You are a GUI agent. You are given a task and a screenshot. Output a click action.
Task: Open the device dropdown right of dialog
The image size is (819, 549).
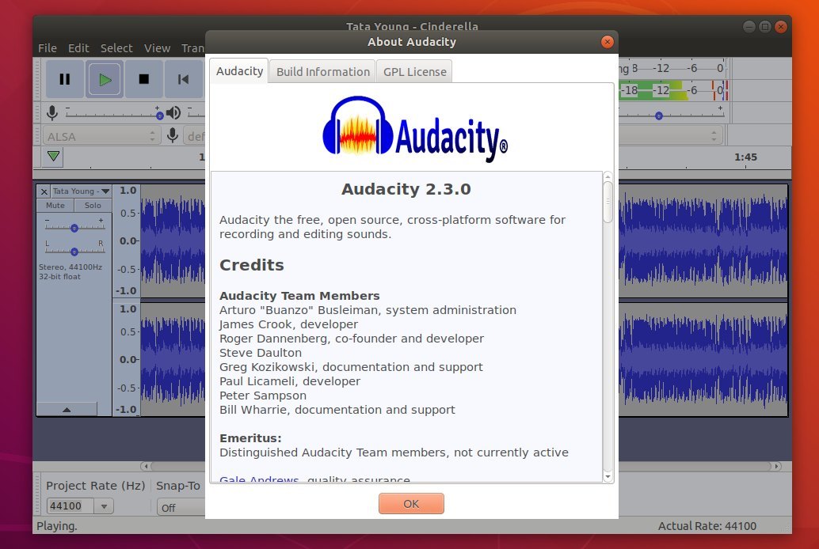coord(671,136)
